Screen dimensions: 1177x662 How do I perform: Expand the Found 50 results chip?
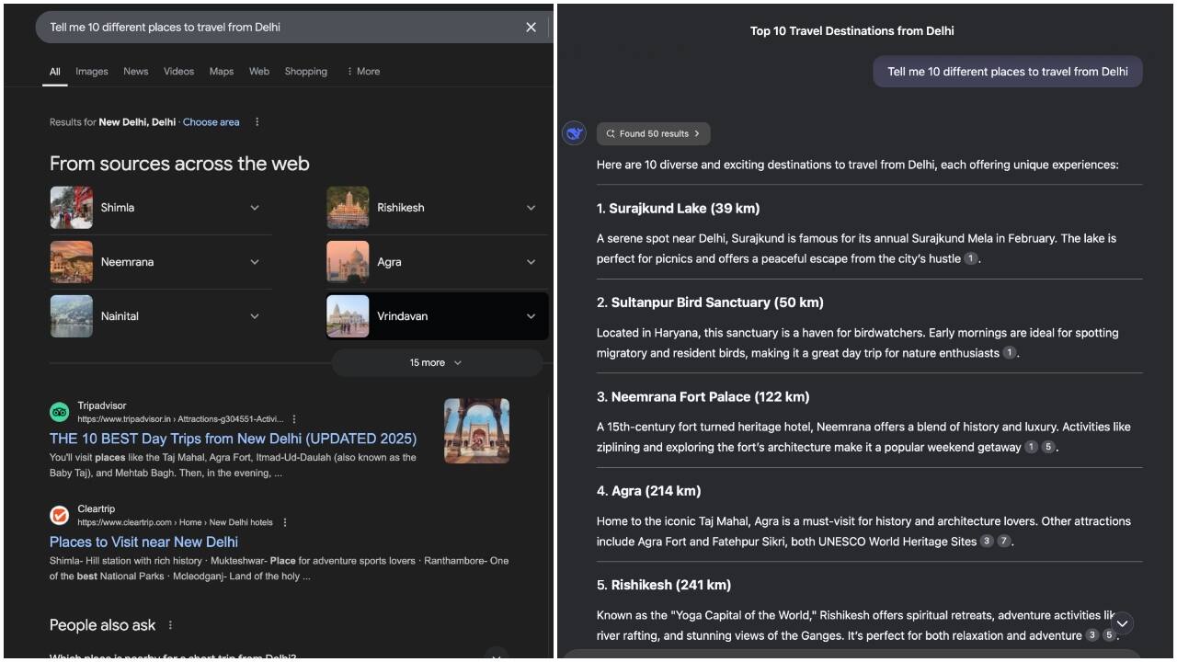(653, 133)
